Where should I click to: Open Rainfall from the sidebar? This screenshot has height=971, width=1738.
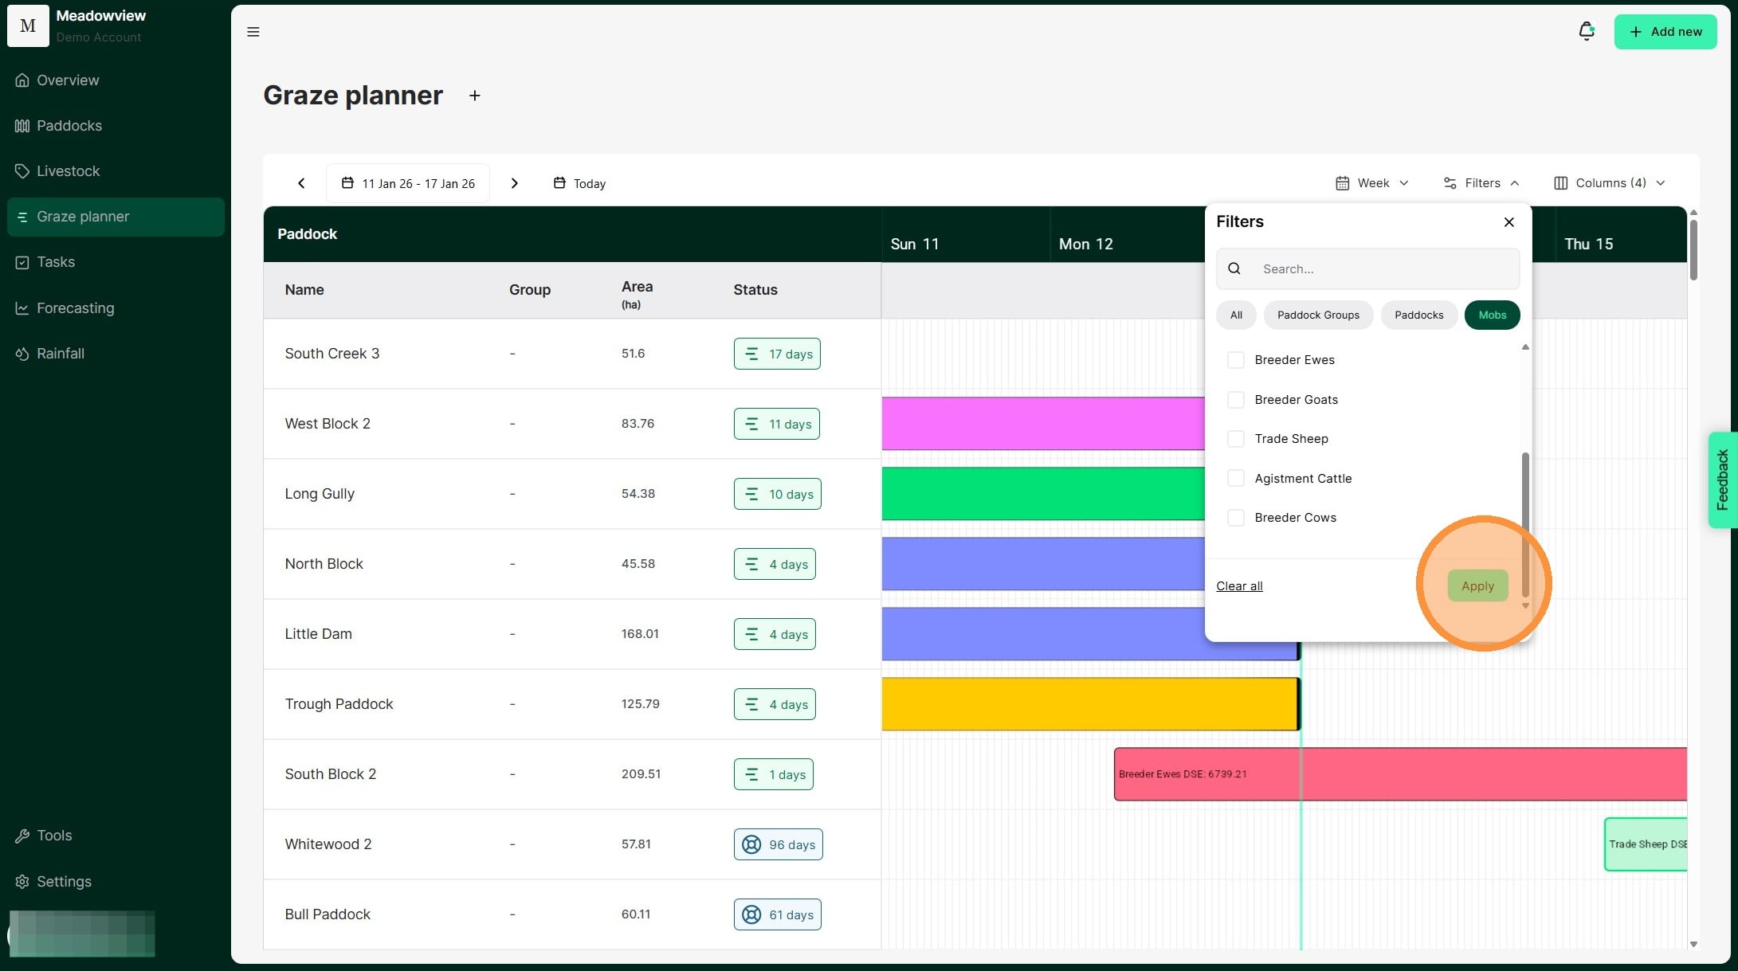click(x=60, y=354)
